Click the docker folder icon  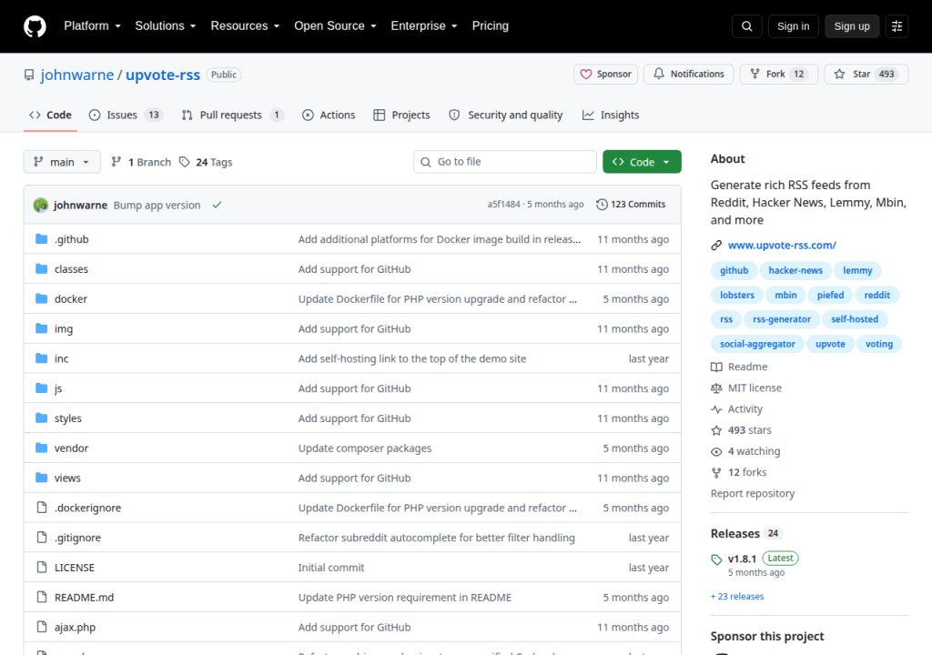click(x=41, y=298)
